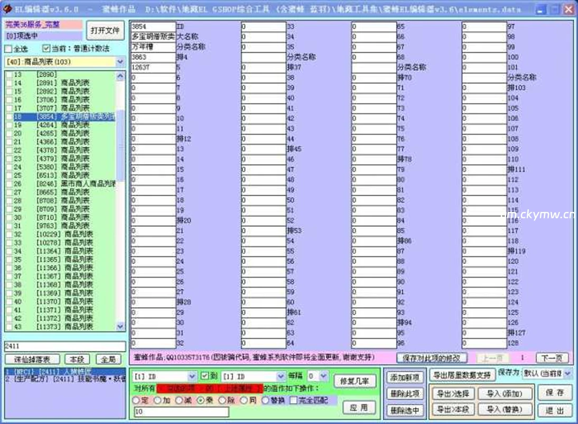This screenshot has height=424, width=578.
Task: Click the 删除此项 button
Action: (405, 394)
